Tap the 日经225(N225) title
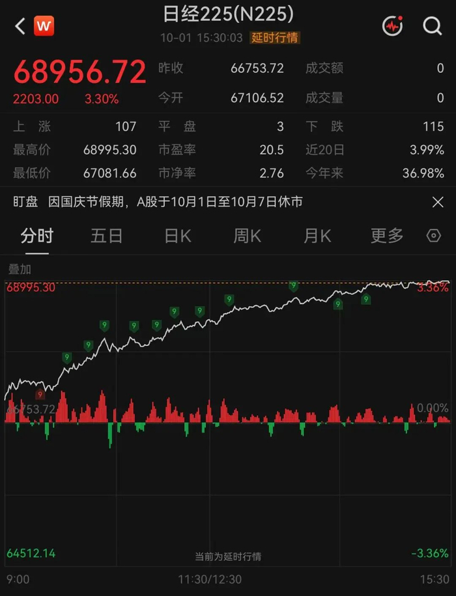456x596 pixels. [x=228, y=14]
